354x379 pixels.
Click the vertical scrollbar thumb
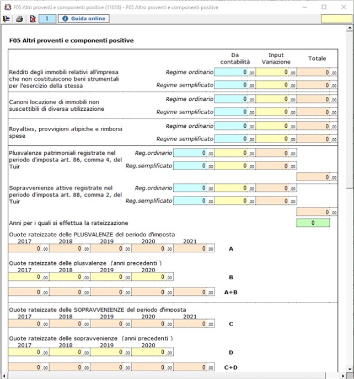tap(350, 110)
